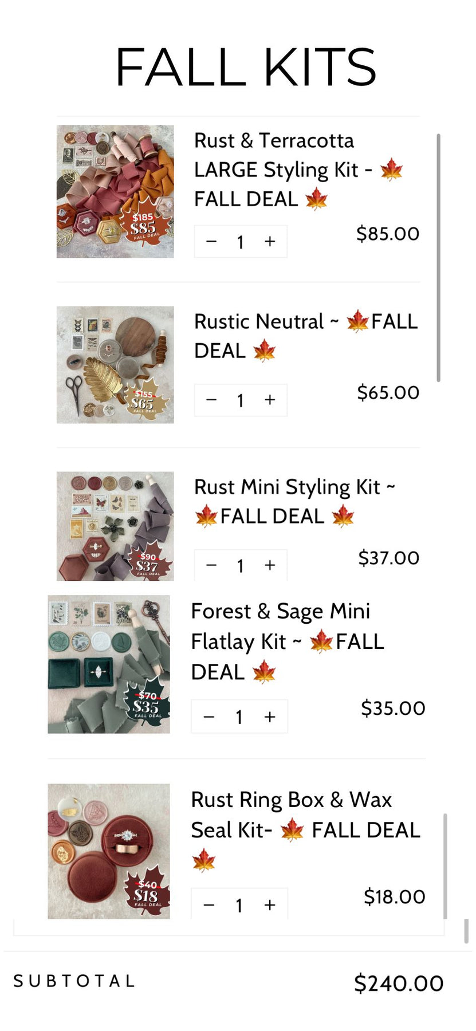Open the Forest & Sage Mini Flatlay Kit image
The image size is (476, 1031).
click(x=109, y=664)
